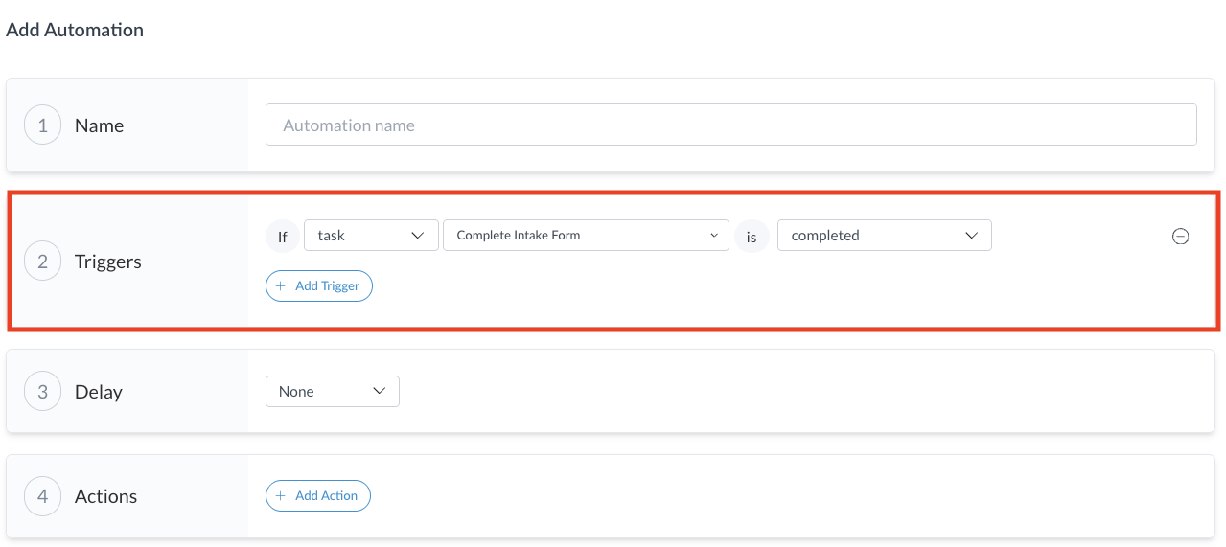Click the step 3 circle beside Delay
The image size is (1226, 547).
tap(43, 391)
